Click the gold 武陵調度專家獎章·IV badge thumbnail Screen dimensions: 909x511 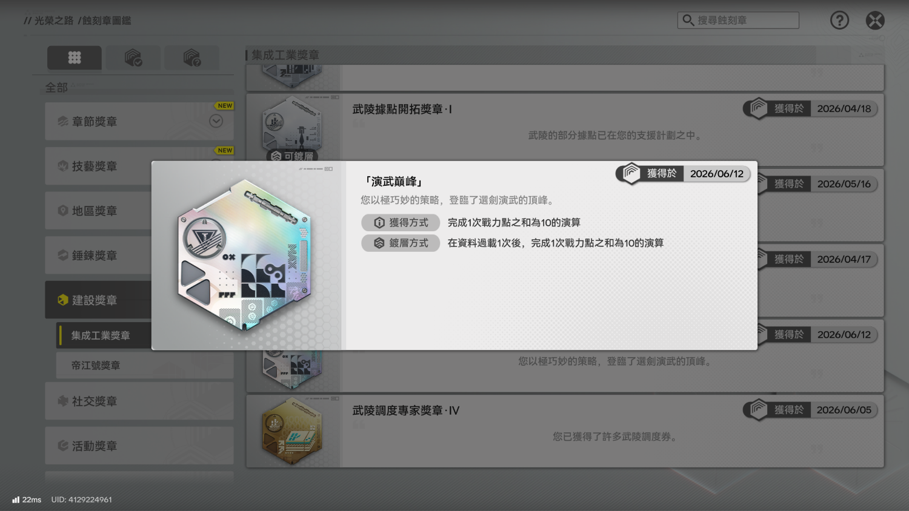(292, 431)
